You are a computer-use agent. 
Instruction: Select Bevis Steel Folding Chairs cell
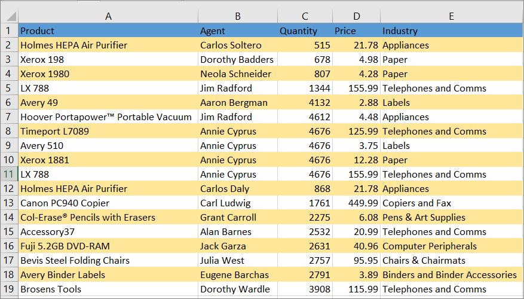(108, 260)
